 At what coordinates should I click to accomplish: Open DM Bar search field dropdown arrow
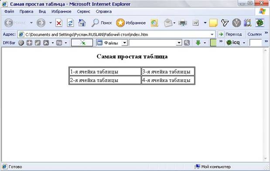179,43
